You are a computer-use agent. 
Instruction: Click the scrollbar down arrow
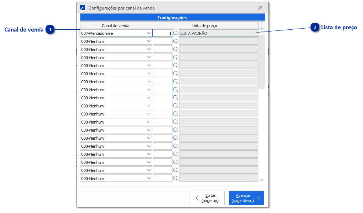262,180
